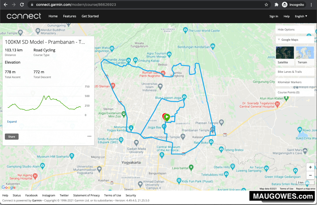Open the footer Security link

click(131, 195)
